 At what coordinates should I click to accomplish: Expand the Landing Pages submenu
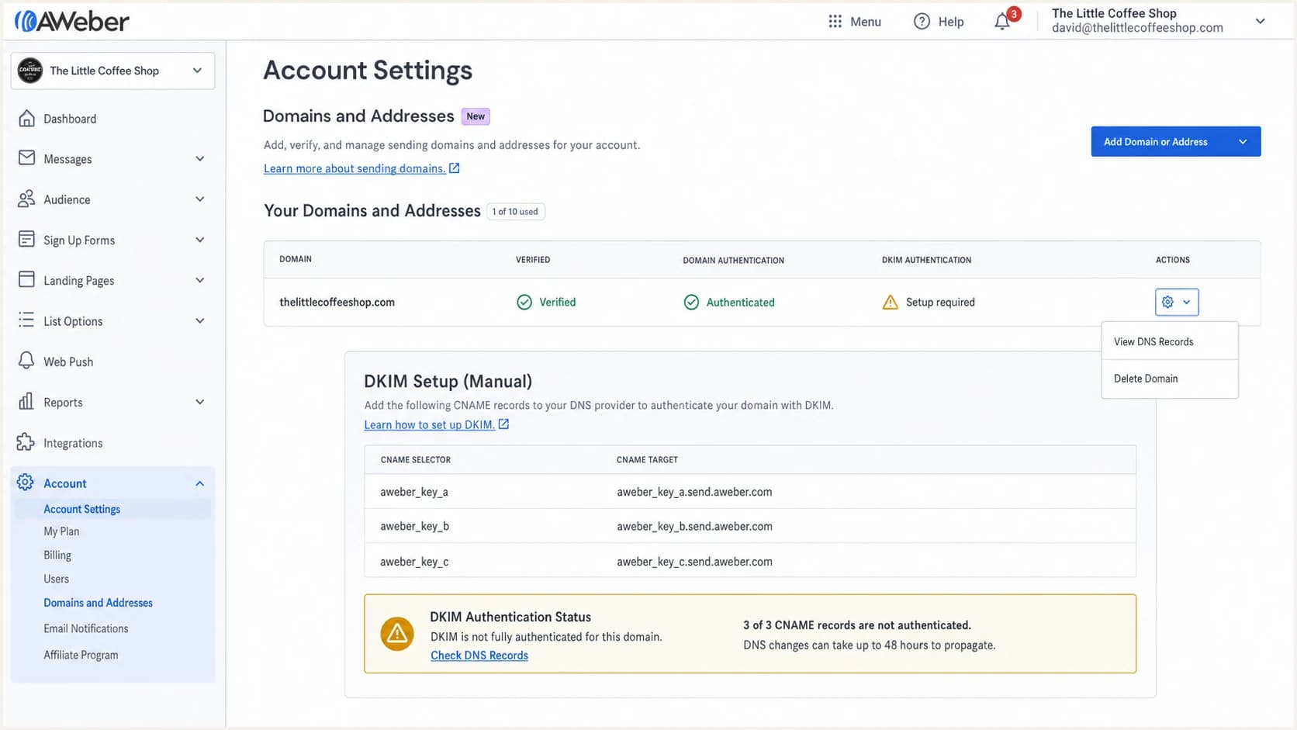click(x=199, y=280)
